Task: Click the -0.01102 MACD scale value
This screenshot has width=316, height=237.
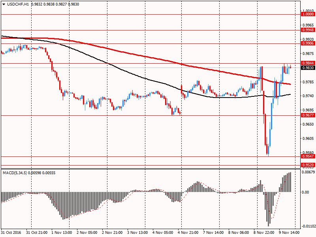Action: [307, 227]
